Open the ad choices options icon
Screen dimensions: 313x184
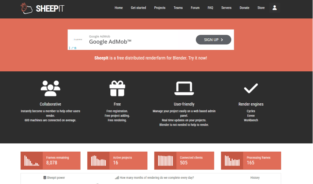click(x=69, y=48)
